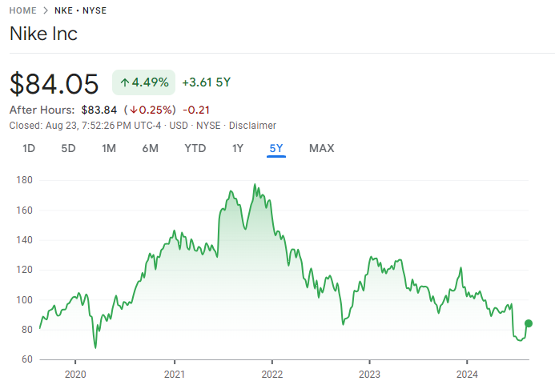The height and width of the screenshot is (389, 555).
Task: Click the 120 y-axis label
Action: tap(24, 270)
